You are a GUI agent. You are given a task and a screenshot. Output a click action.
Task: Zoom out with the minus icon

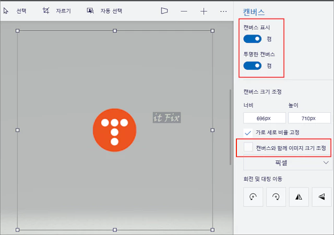[x=184, y=11]
